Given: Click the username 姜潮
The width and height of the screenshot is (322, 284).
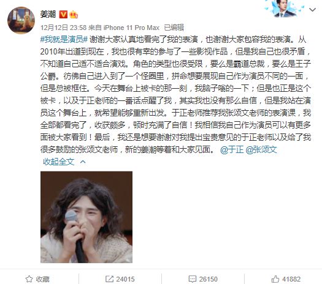Looking at the screenshot, I should click(x=48, y=14).
